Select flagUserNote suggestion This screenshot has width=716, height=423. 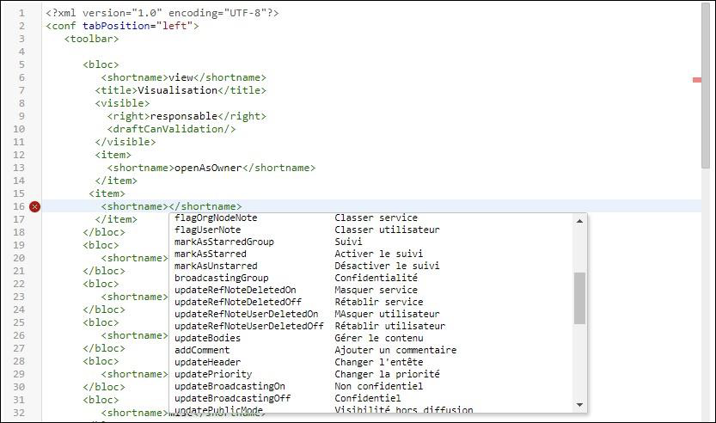207,230
